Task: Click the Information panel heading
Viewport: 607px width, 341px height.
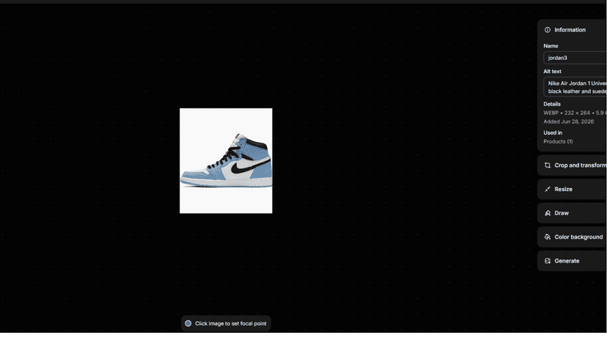Action: click(570, 30)
